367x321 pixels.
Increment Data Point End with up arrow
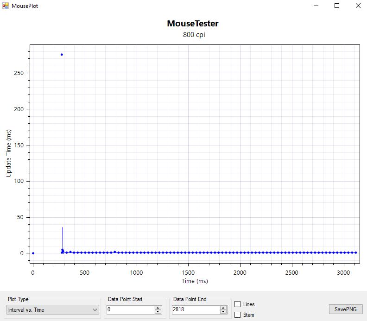pyautogui.click(x=224, y=308)
